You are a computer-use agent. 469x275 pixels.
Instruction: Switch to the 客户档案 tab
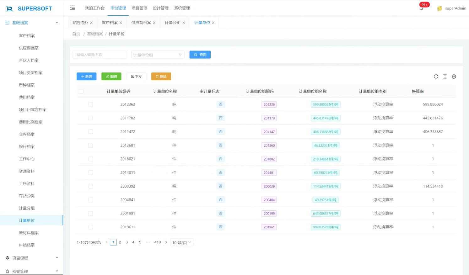pyautogui.click(x=110, y=23)
